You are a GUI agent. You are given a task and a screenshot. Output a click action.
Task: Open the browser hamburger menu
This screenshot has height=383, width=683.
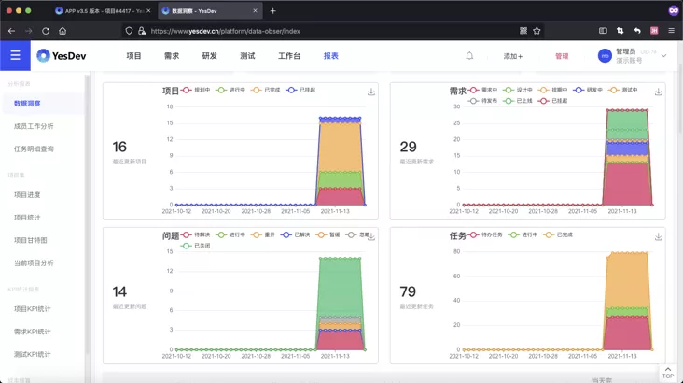(671, 31)
